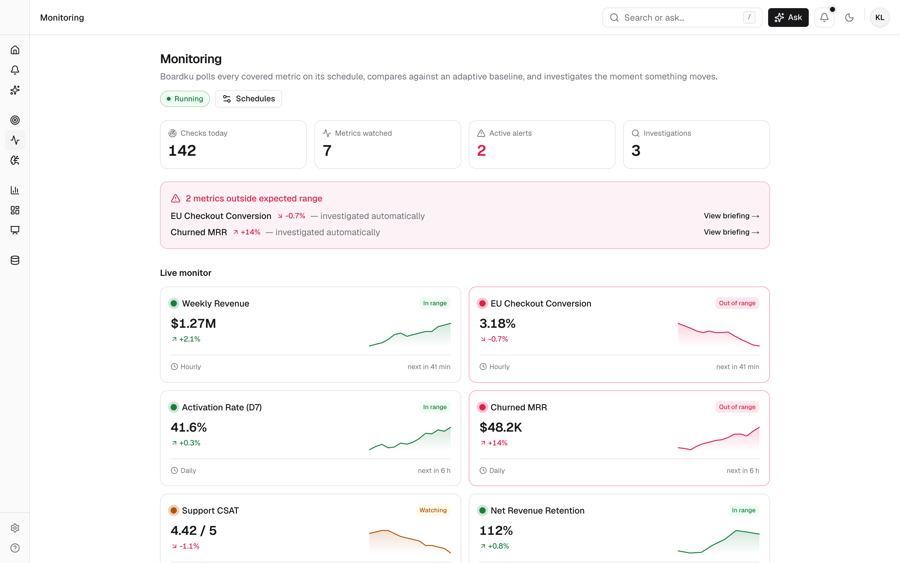Open the Metrics watched card
Viewport: 900px width, 563px height.
point(387,144)
